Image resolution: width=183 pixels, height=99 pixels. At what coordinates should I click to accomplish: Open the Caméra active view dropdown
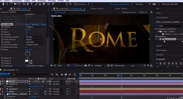pyautogui.click(x=121, y=65)
